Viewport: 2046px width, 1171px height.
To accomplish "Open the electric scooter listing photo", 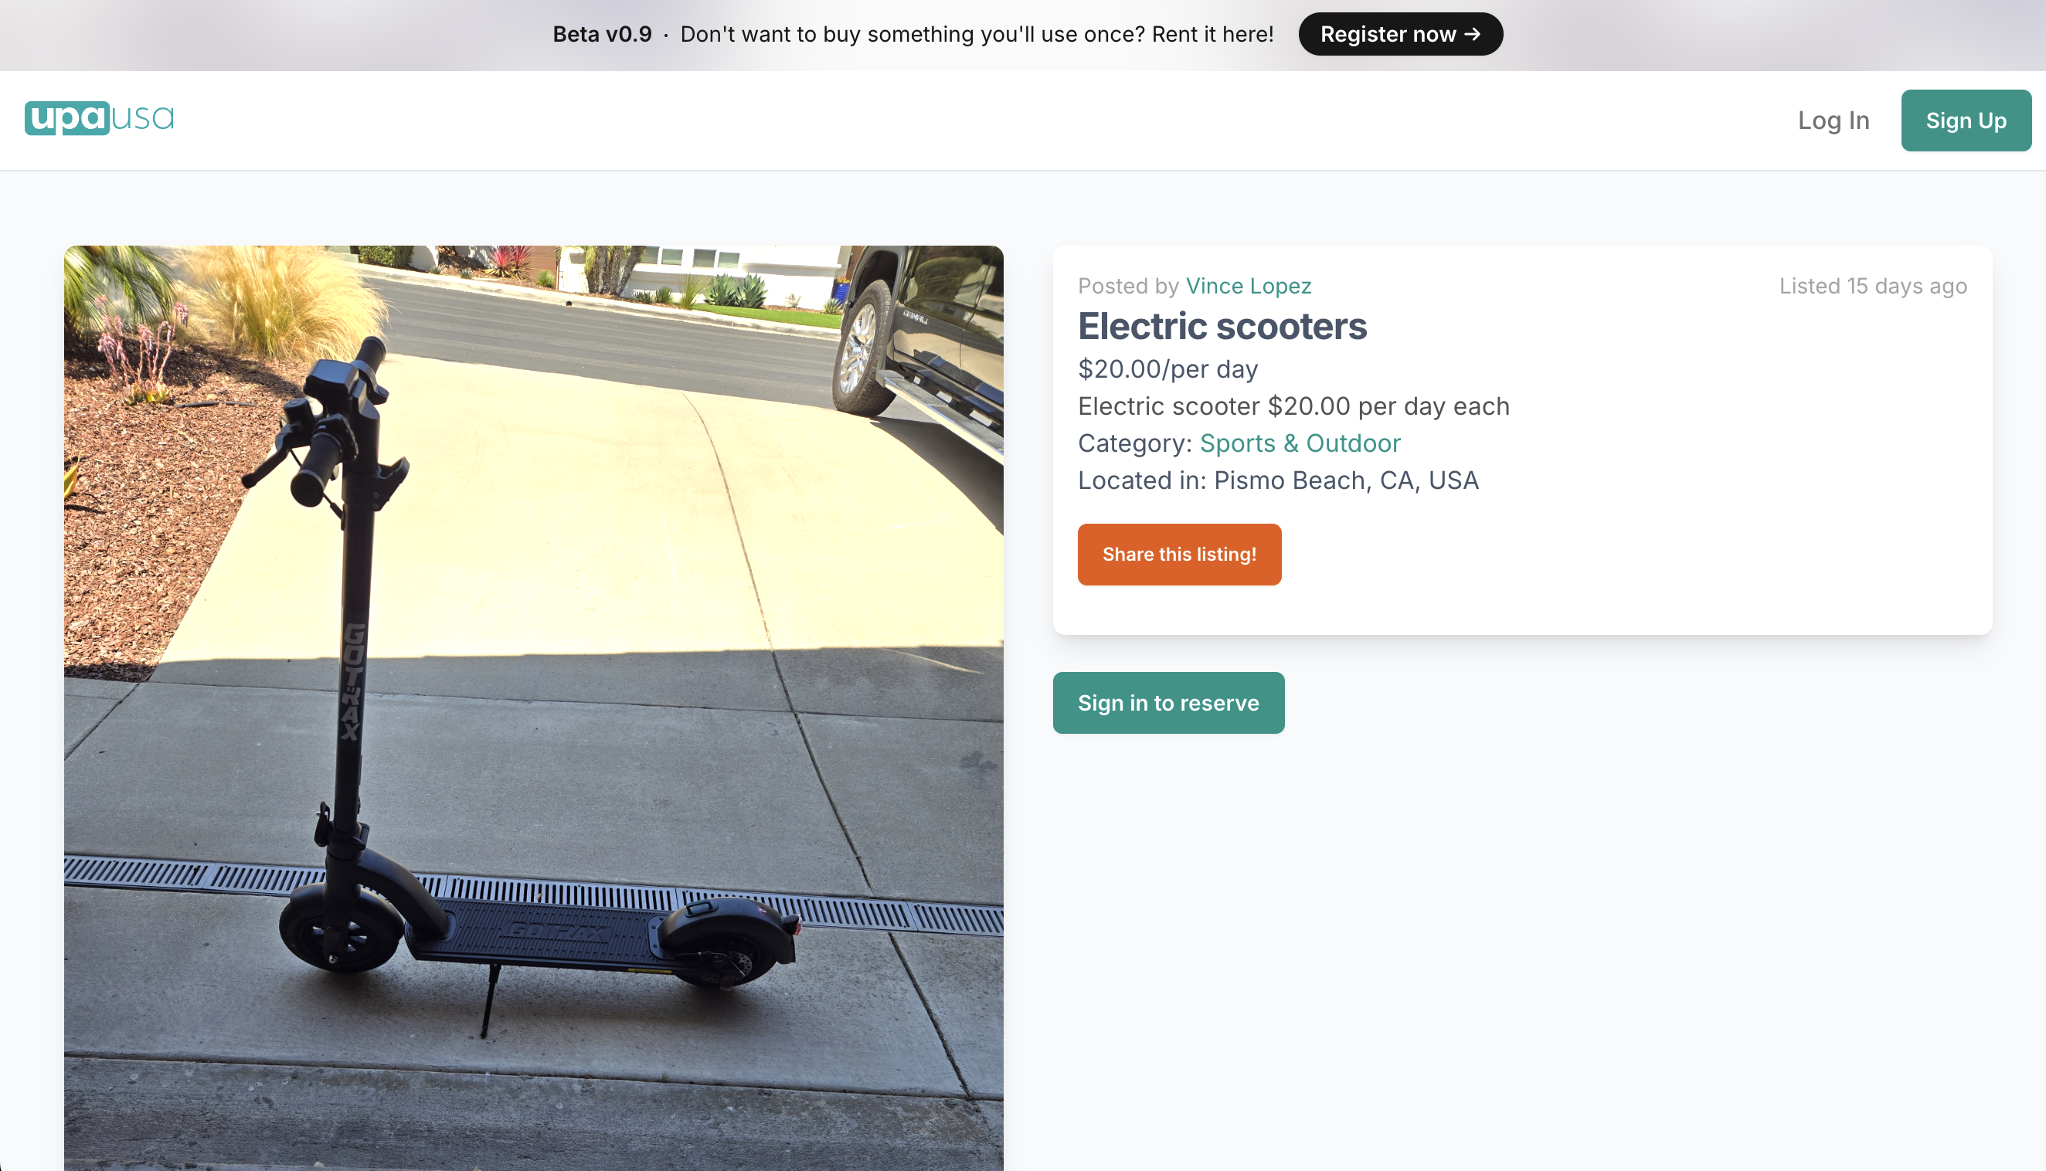I will point(534,708).
